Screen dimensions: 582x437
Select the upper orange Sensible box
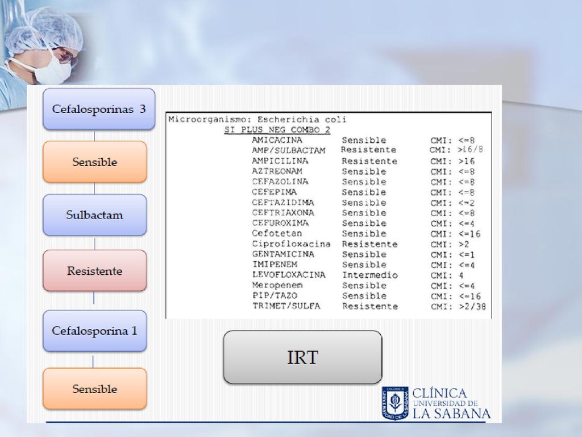95,162
